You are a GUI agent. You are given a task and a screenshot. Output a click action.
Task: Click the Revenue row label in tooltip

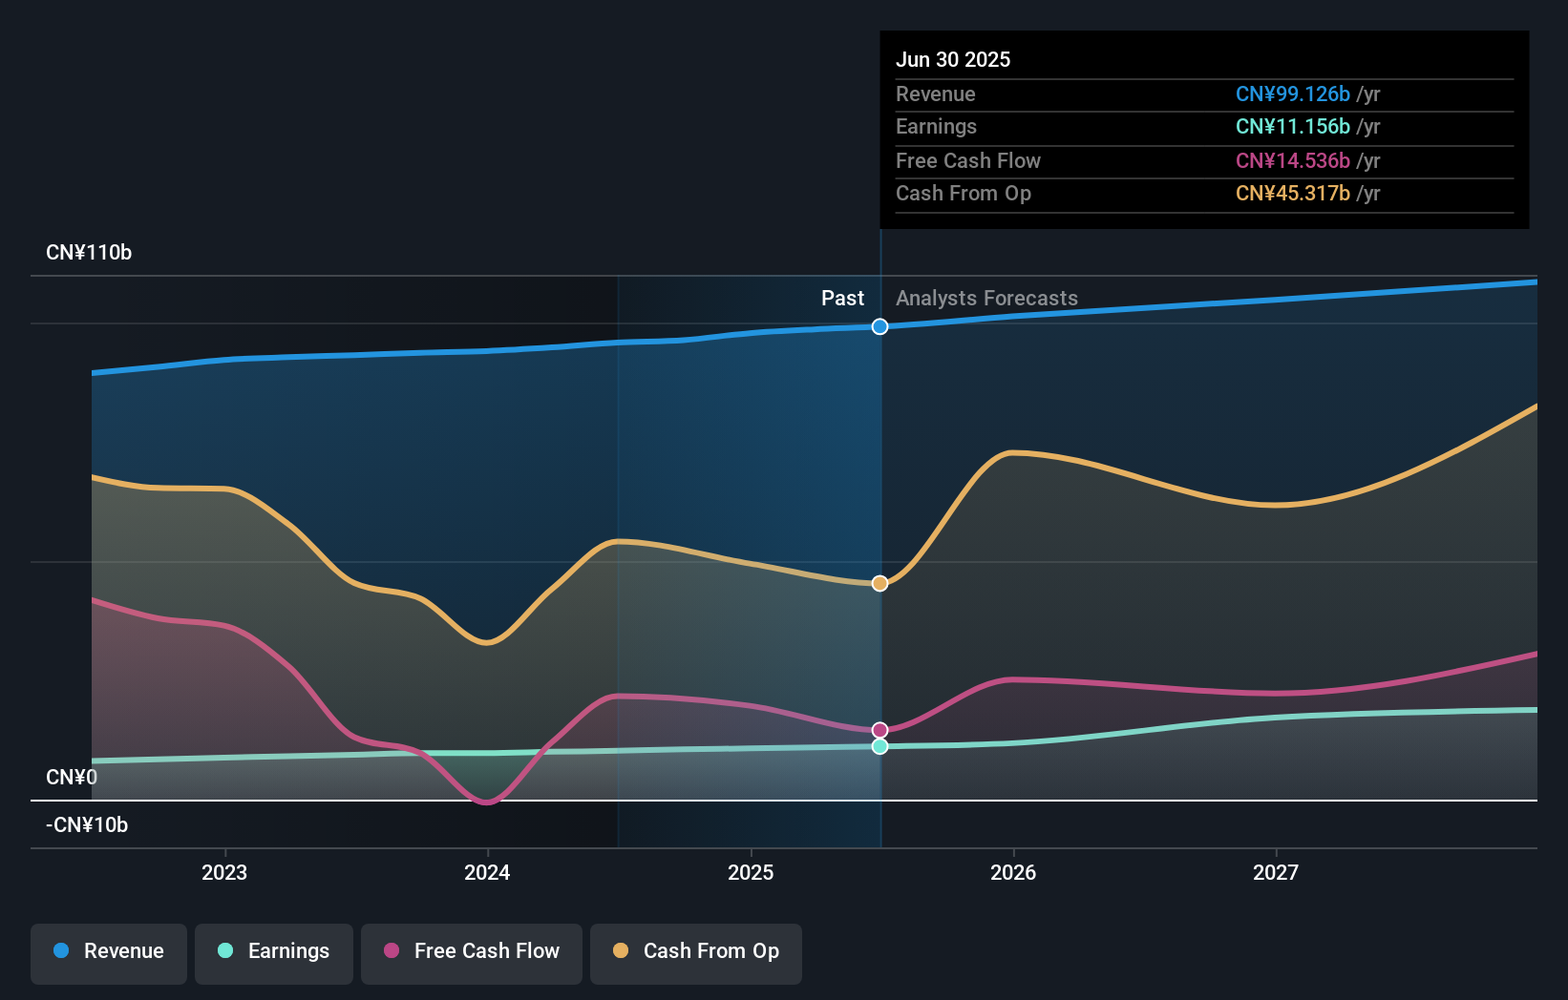point(936,94)
